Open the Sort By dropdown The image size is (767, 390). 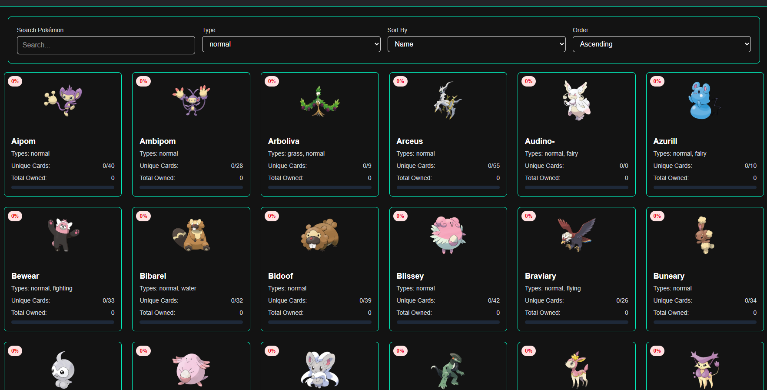(x=476, y=44)
